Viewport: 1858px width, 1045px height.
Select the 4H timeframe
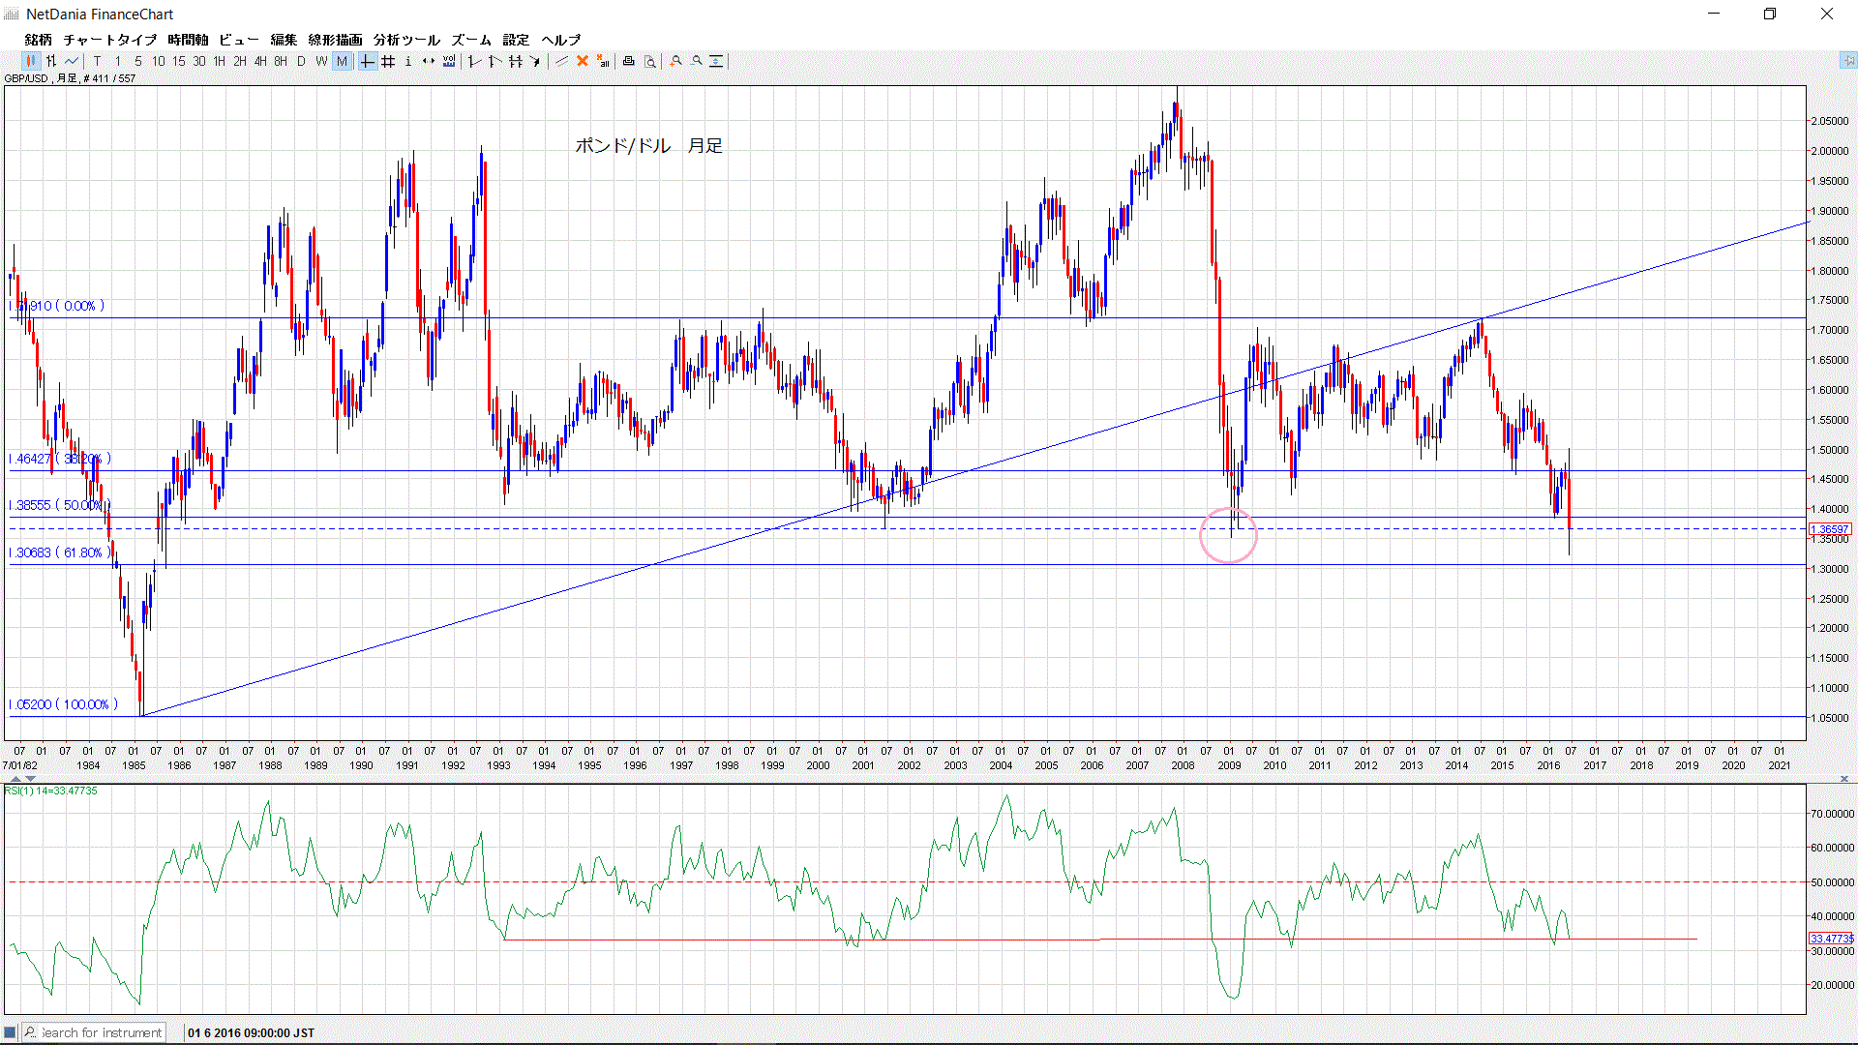tap(260, 61)
